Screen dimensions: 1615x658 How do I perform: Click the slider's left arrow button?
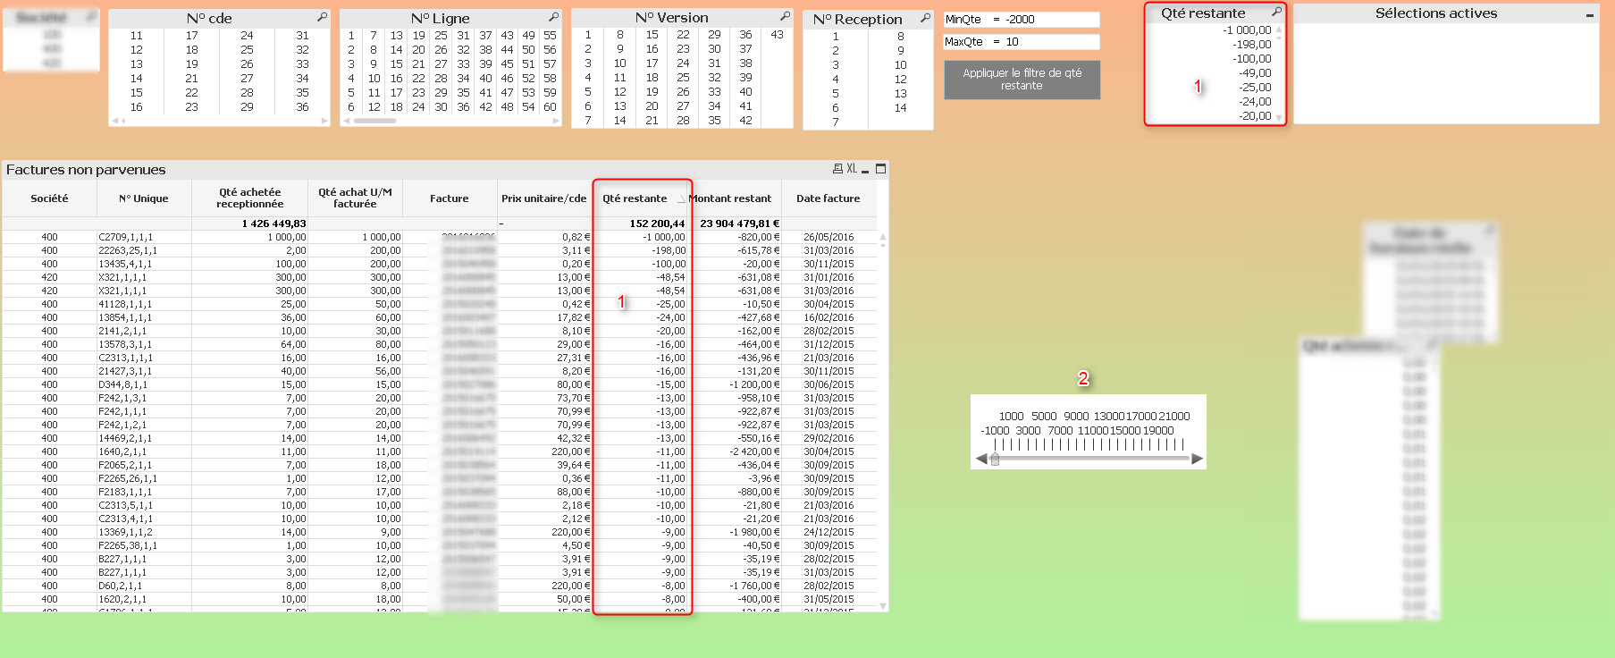point(981,459)
